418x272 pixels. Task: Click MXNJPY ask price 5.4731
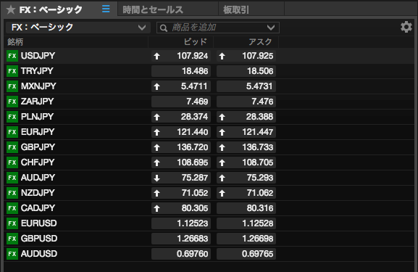pos(246,86)
